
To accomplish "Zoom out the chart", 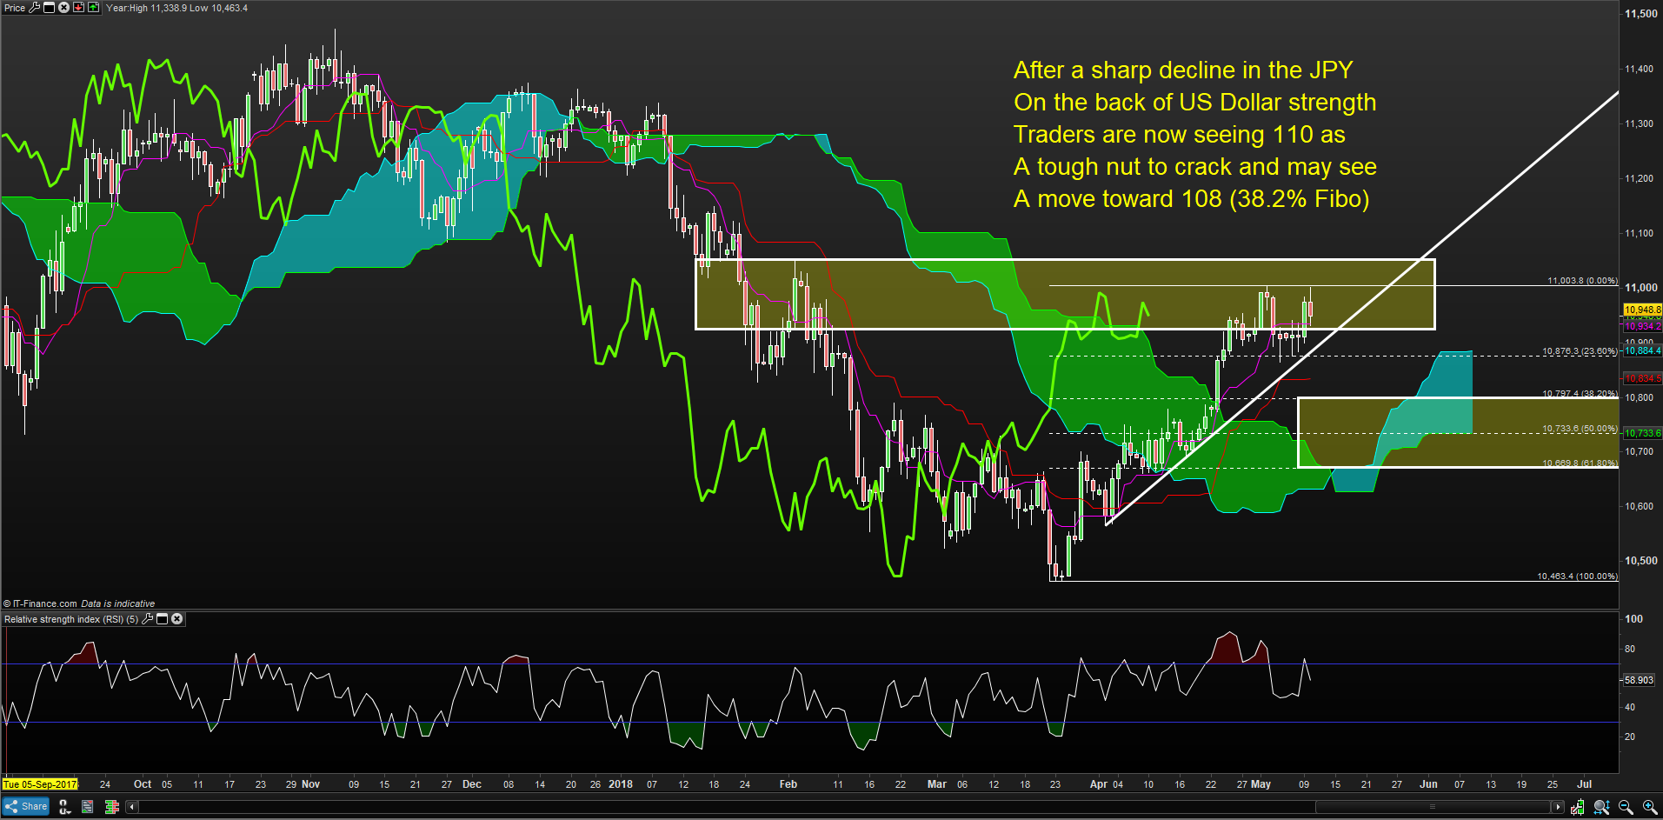I will click(x=1625, y=807).
